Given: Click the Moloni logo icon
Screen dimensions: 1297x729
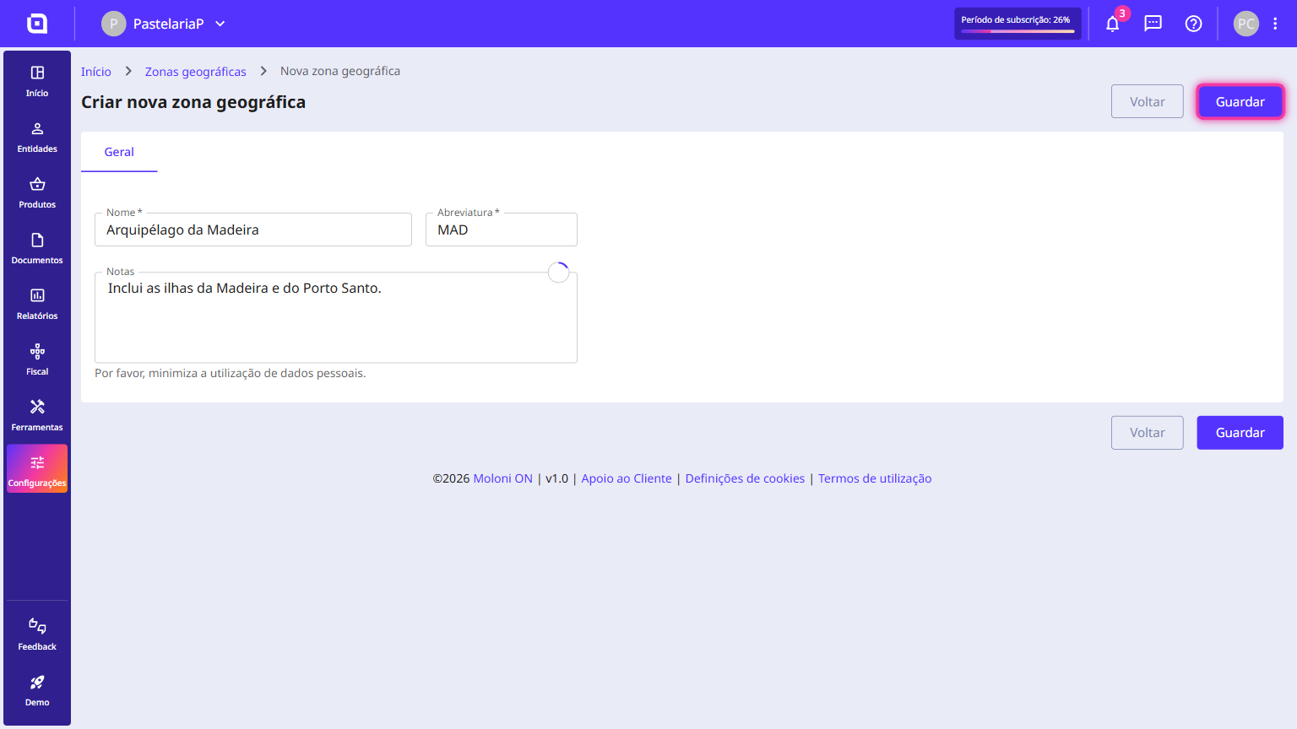Looking at the screenshot, I should [37, 24].
